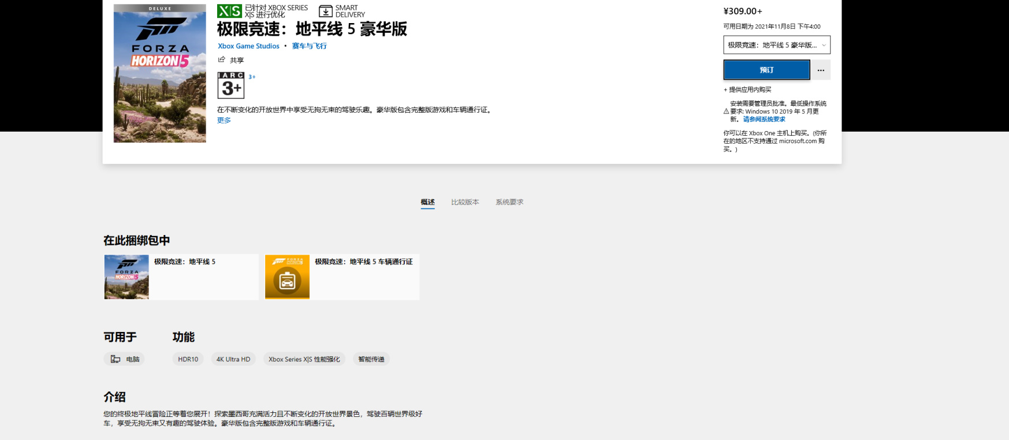Open the 请参阅系统要求 link
The width and height of the screenshot is (1009, 440).
pos(764,120)
